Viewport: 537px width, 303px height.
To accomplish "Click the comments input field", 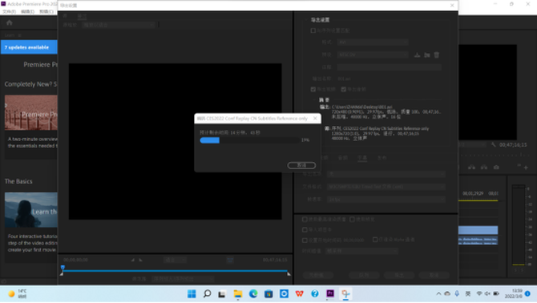I will click(x=389, y=67).
